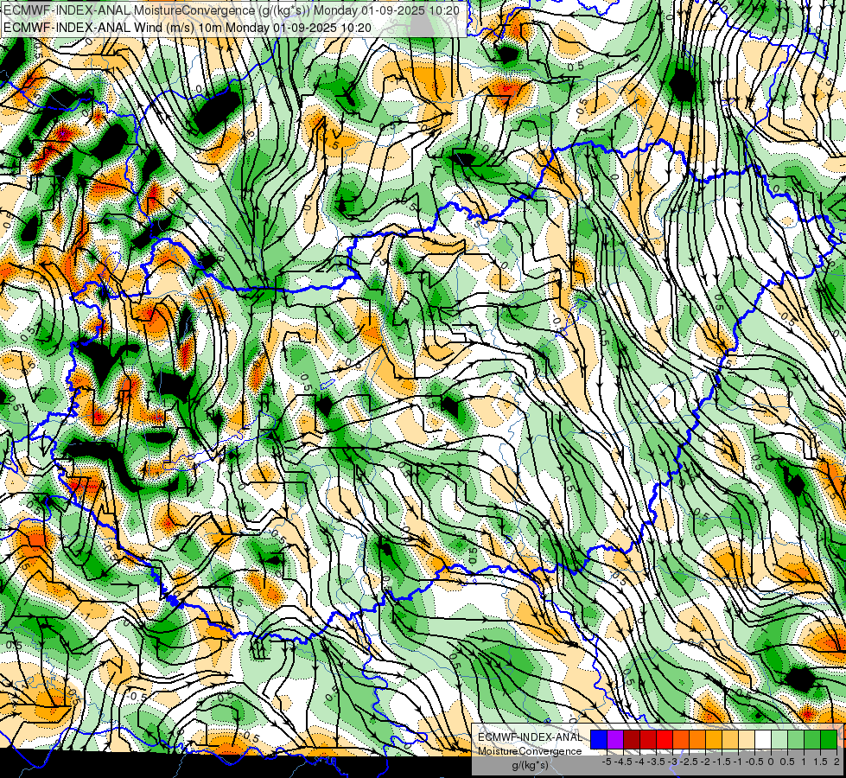Viewport: 846px width, 778px height.
Task: Click the MoistureConvergence title line at top
Action: coord(231,10)
